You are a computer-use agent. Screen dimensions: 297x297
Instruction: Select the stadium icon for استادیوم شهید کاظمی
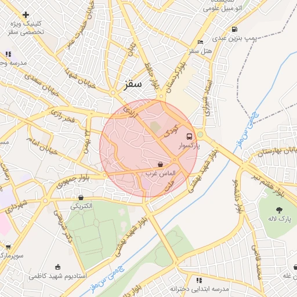tap(57, 267)
